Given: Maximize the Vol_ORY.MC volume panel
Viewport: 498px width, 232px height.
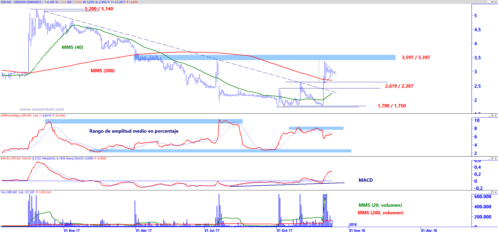Looking at the screenshot, I should 492,192.
